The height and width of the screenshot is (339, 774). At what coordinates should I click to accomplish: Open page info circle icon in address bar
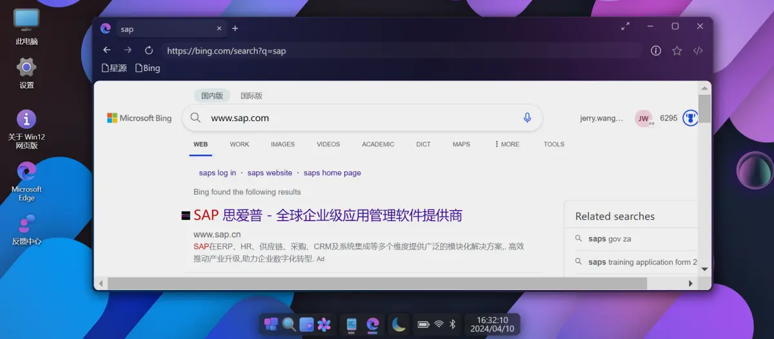[x=656, y=50]
